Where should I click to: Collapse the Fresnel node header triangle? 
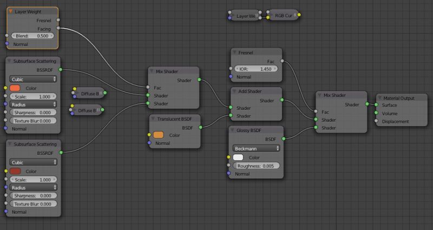pyautogui.click(x=234, y=52)
